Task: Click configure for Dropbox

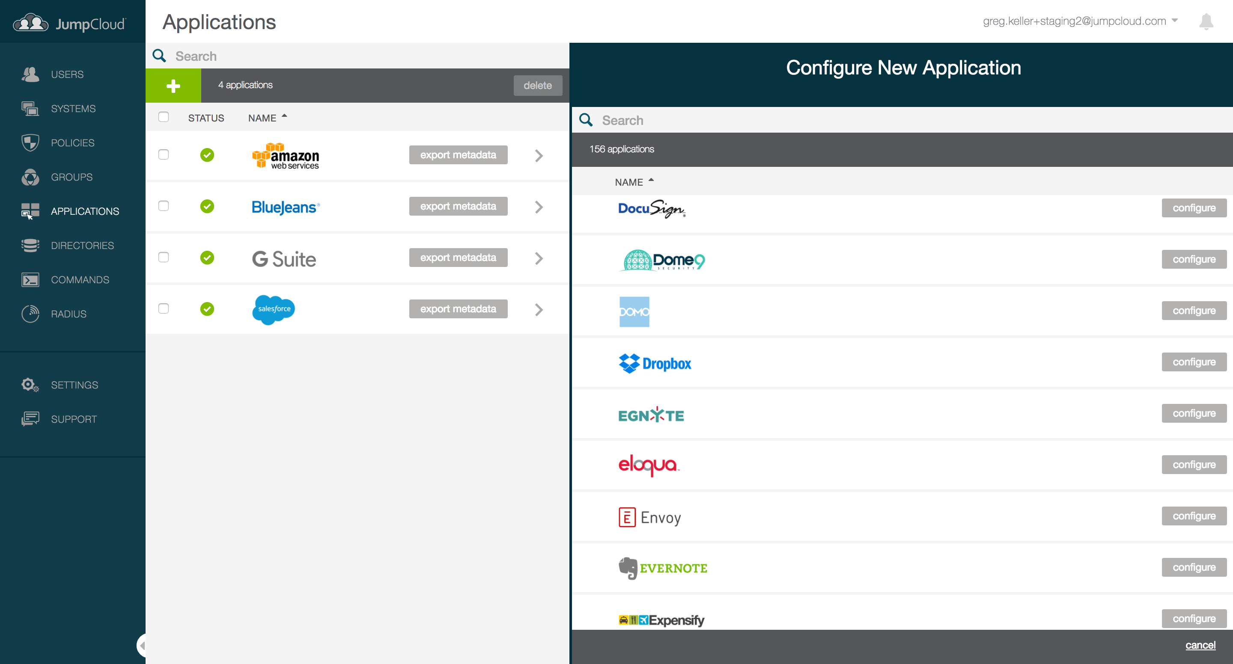Action: click(1193, 362)
